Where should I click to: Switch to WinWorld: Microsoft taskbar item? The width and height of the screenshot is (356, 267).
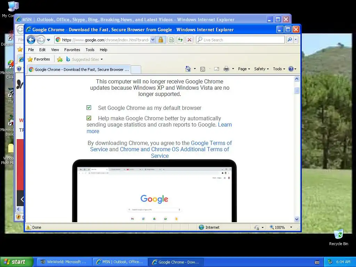click(64, 262)
